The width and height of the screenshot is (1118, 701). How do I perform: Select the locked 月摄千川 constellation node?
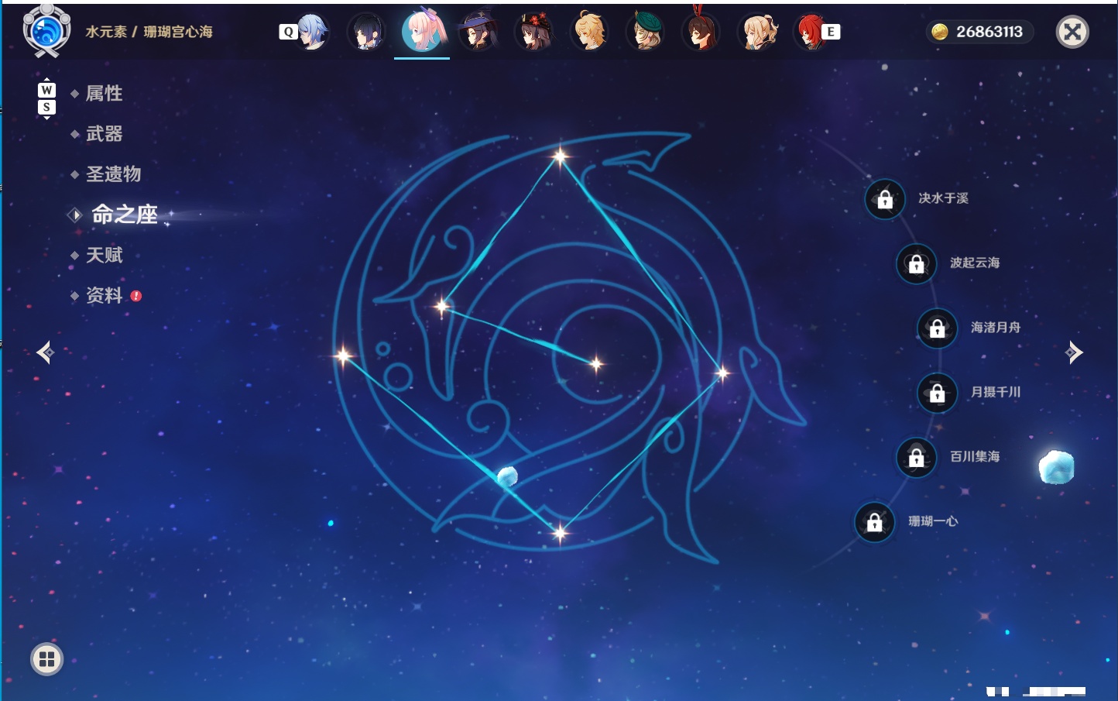point(938,393)
